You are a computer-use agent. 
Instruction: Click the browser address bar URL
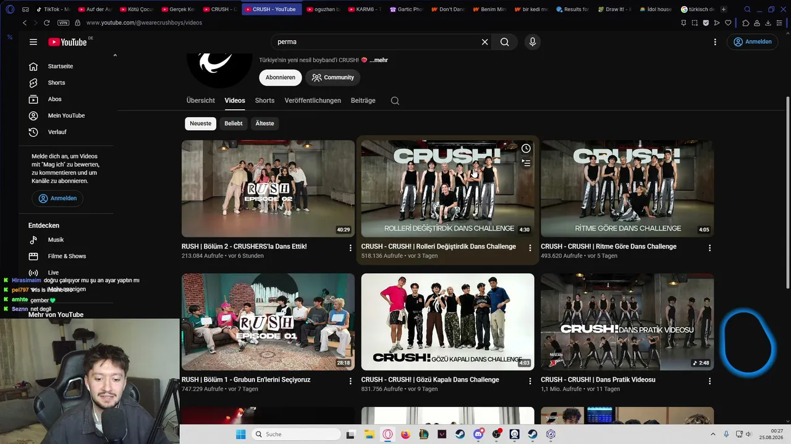point(144,23)
